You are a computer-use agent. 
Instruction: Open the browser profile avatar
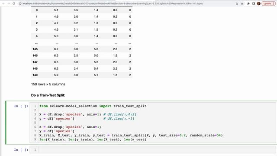(x=259, y=3)
